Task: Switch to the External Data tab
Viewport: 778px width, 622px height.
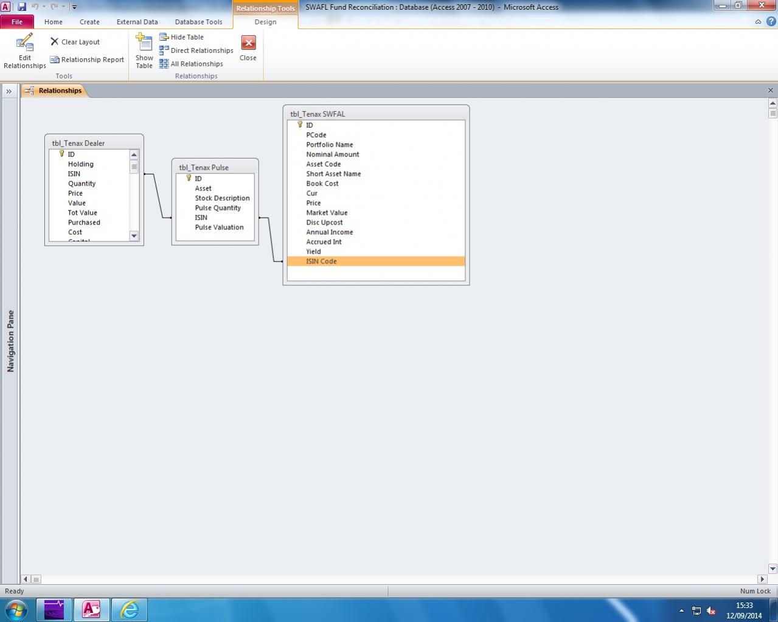Action: 137,22
